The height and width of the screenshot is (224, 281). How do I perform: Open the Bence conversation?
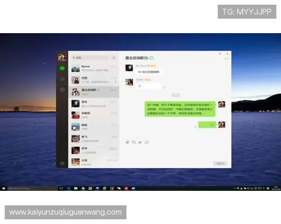click(94, 69)
